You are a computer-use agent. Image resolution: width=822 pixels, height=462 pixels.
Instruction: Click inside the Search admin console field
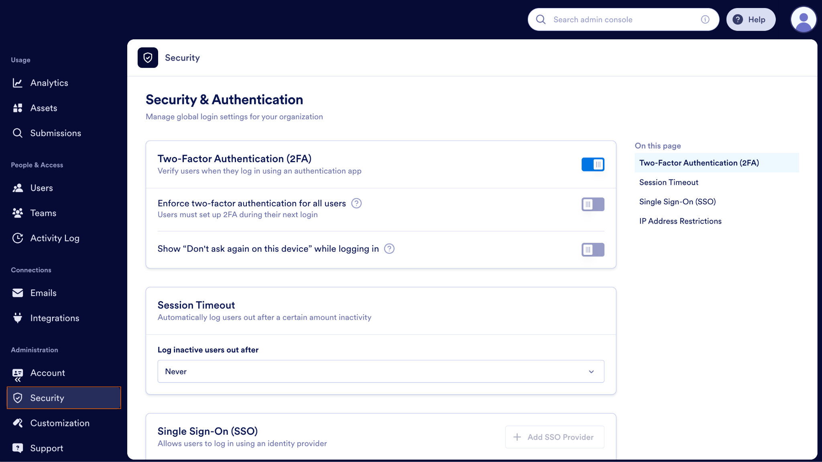coord(622,19)
